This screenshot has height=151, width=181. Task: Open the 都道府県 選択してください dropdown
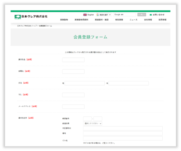(93, 124)
